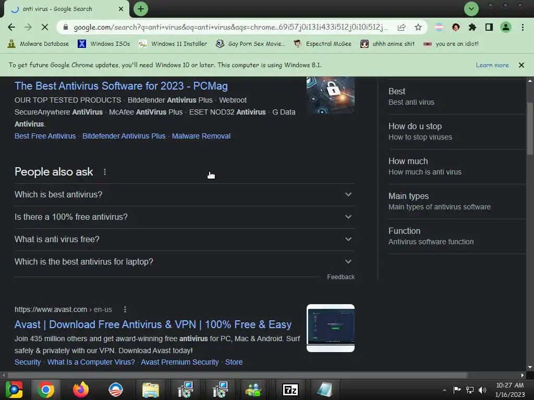The width and height of the screenshot is (534, 400).
Task: Open the Chrome profile avatar
Action: (506, 27)
